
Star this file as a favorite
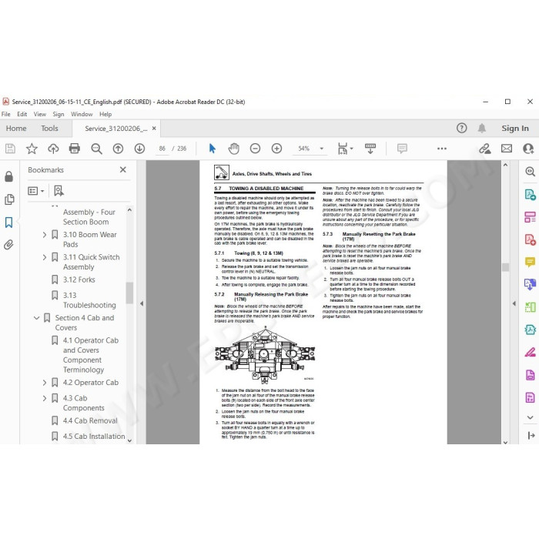(x=32, y=149)
